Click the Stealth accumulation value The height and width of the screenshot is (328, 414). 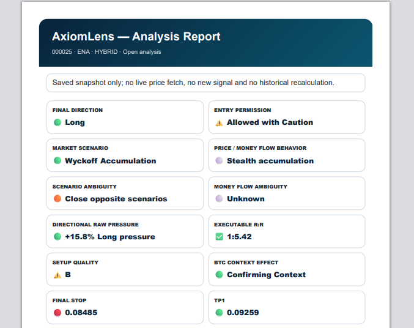coord(270,161)
